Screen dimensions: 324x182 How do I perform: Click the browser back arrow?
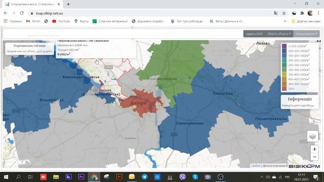point(6,13)
